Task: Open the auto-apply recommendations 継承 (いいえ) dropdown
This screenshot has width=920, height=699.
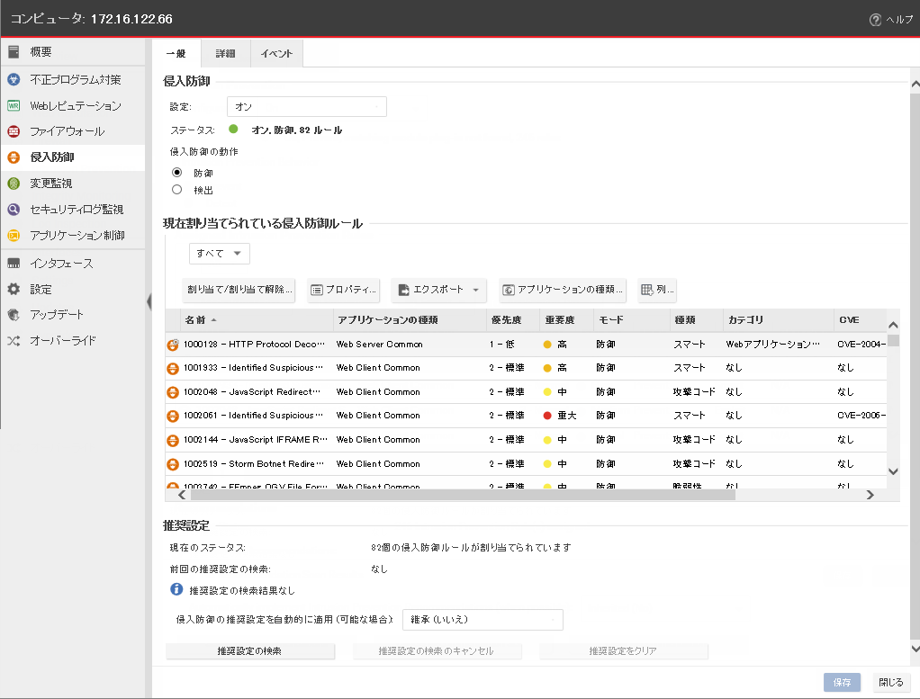Action: (482, 620)
